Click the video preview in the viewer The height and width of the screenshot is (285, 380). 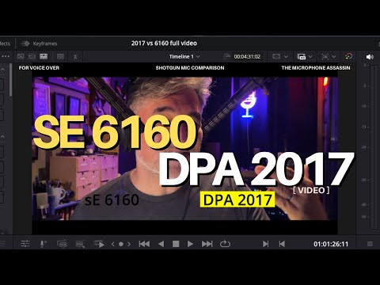coord(184,149)
